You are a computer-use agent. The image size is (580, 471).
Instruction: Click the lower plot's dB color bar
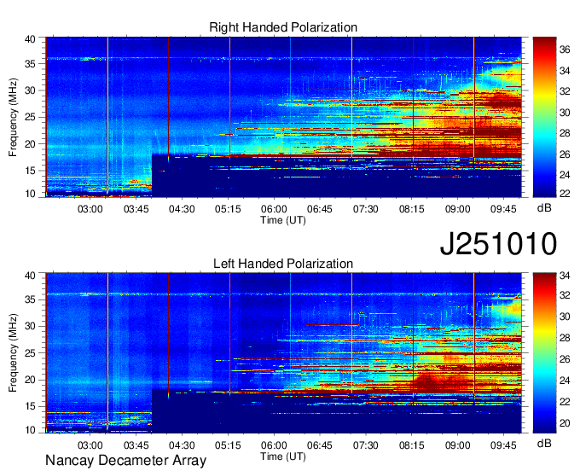click(544, 352)
